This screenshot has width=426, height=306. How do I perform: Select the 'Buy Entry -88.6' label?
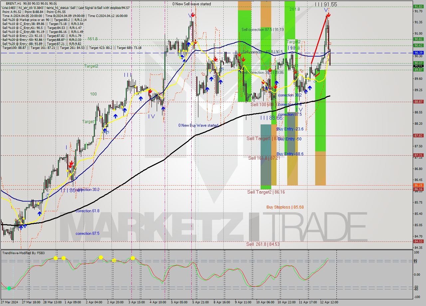pos(290,154)
